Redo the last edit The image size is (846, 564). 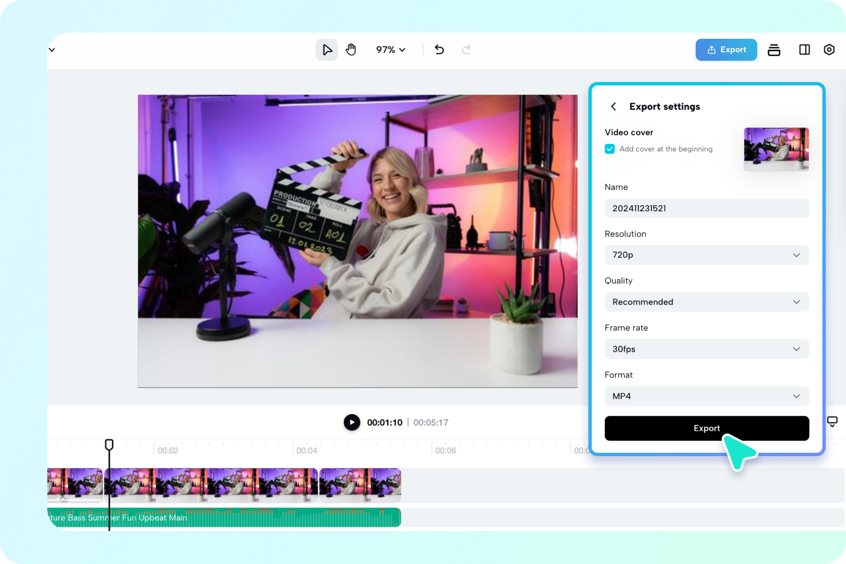[466, 49]
